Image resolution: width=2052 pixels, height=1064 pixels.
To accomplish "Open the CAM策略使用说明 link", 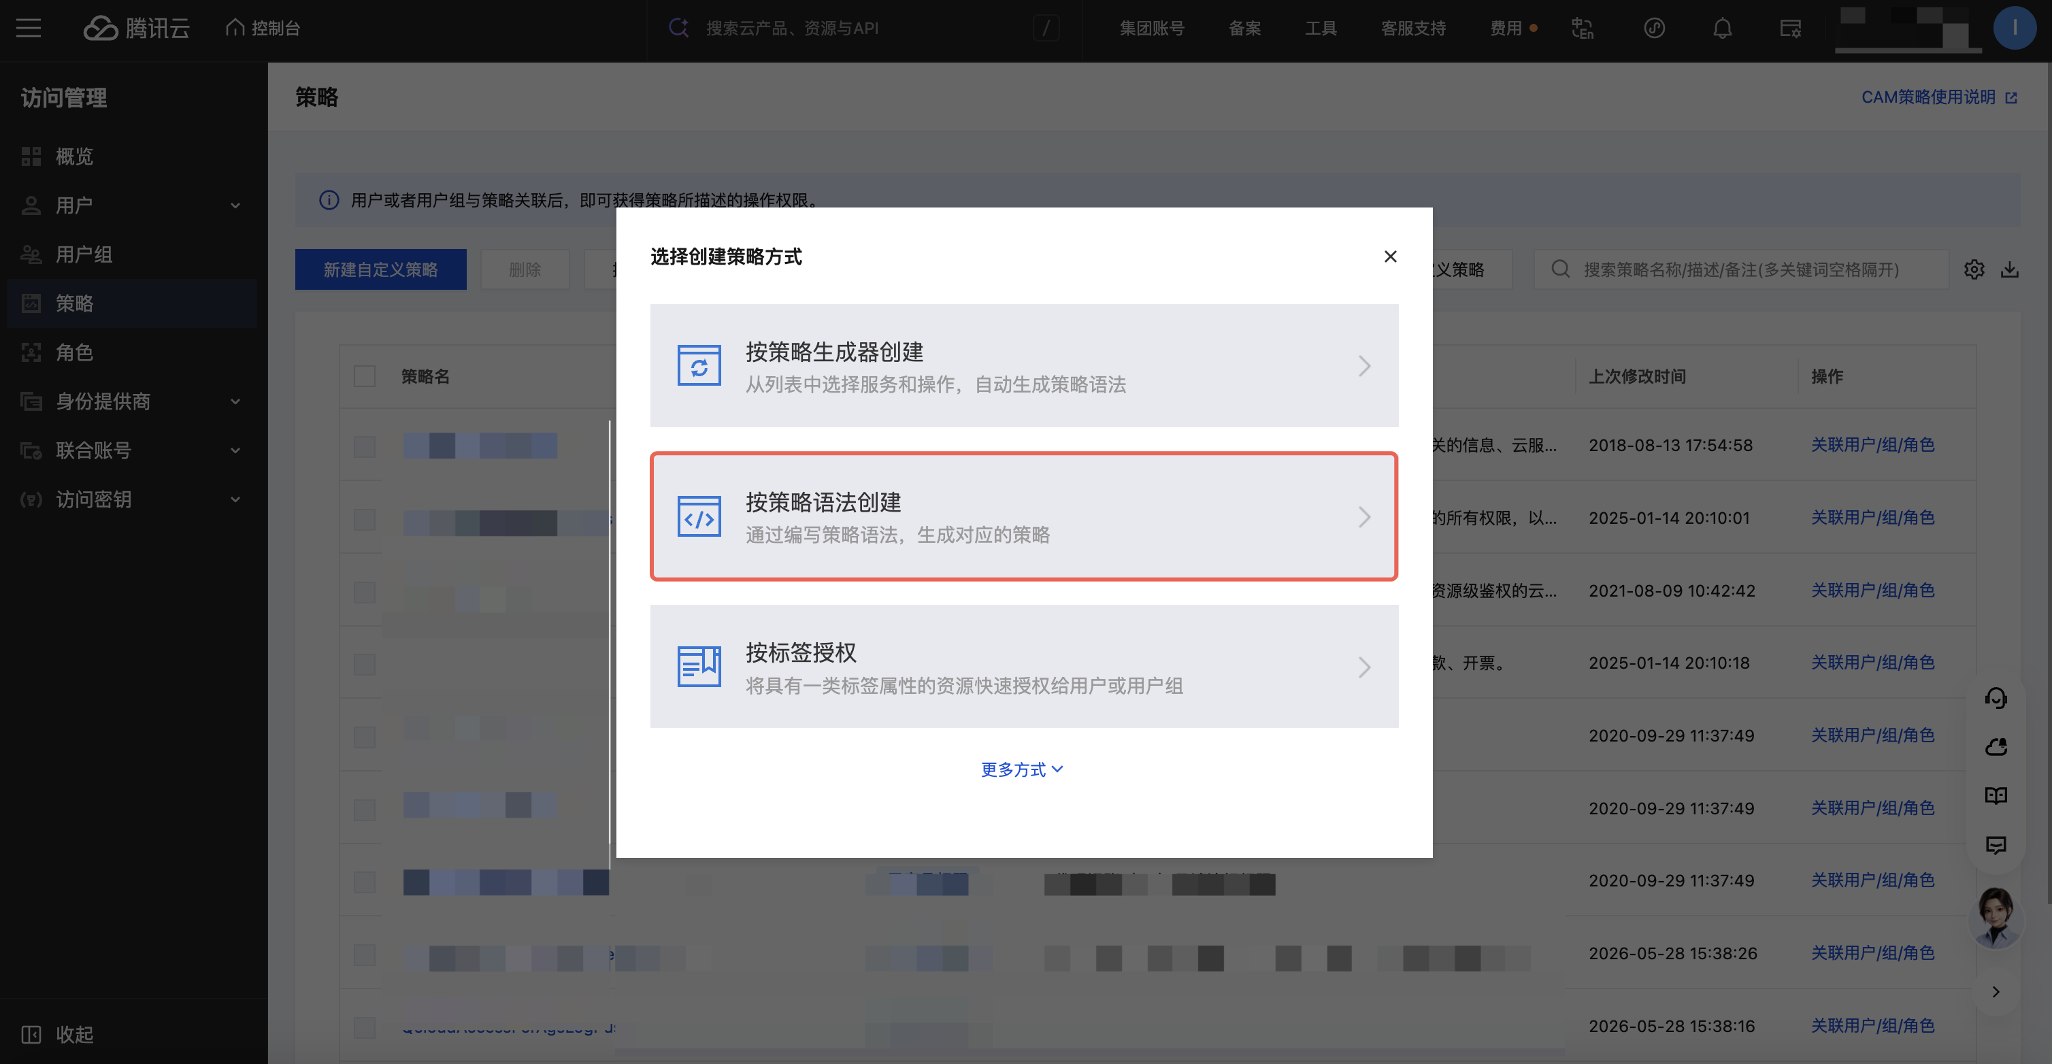I will click(x=1940, y=97).
